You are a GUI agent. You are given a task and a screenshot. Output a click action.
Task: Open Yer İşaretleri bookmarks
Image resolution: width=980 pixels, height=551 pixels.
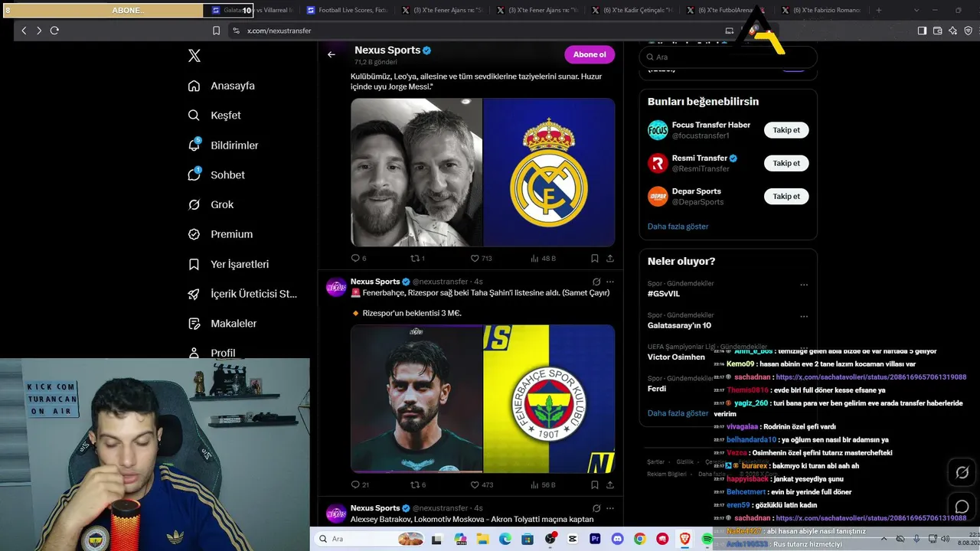pyautogui.click(x=229, y=264)
